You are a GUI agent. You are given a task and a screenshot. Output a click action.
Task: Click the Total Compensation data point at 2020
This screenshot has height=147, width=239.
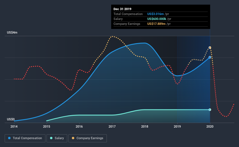coord(210,57)
